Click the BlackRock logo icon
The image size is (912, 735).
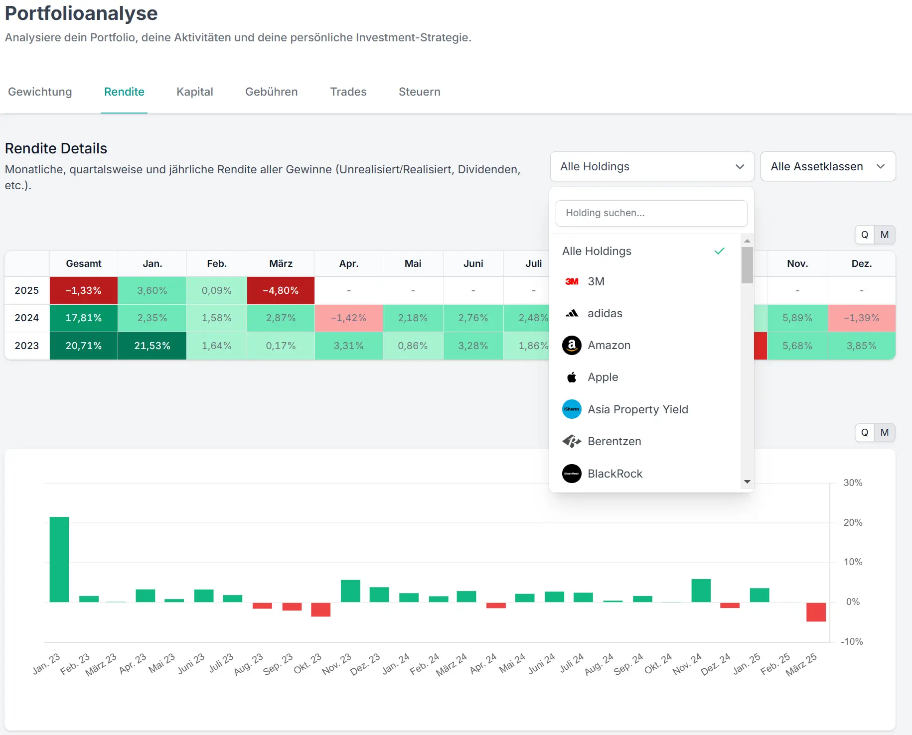coord(572,474)
